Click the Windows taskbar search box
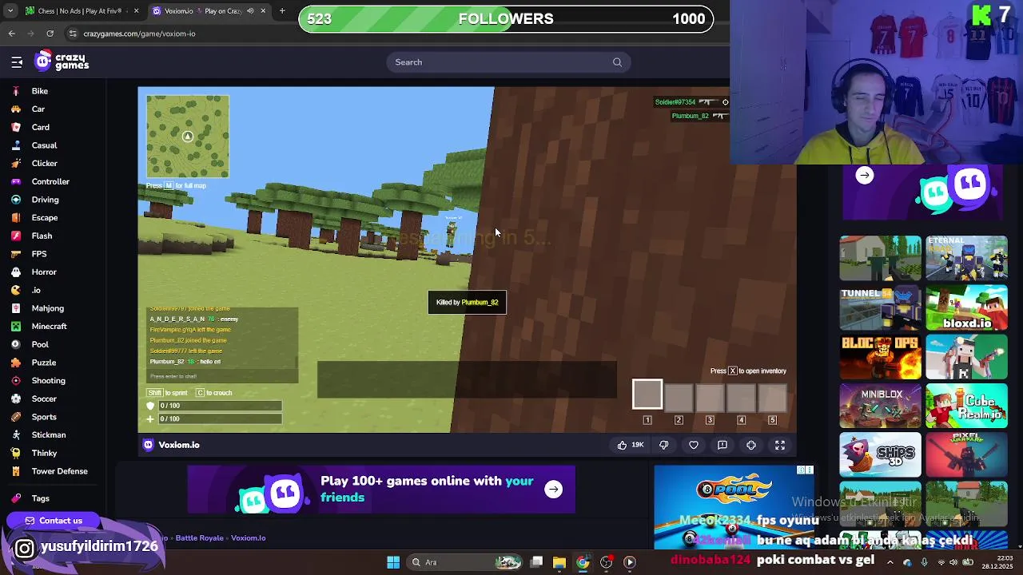The image size is (1023, 575). tap(466, 562)
